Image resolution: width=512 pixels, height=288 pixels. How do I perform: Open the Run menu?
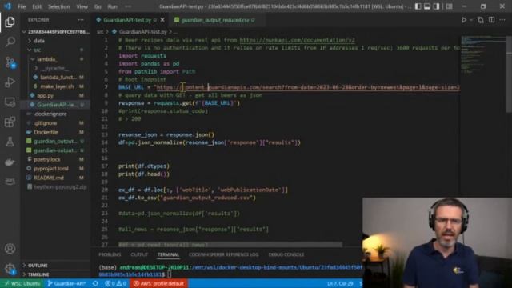click(112, 6)
